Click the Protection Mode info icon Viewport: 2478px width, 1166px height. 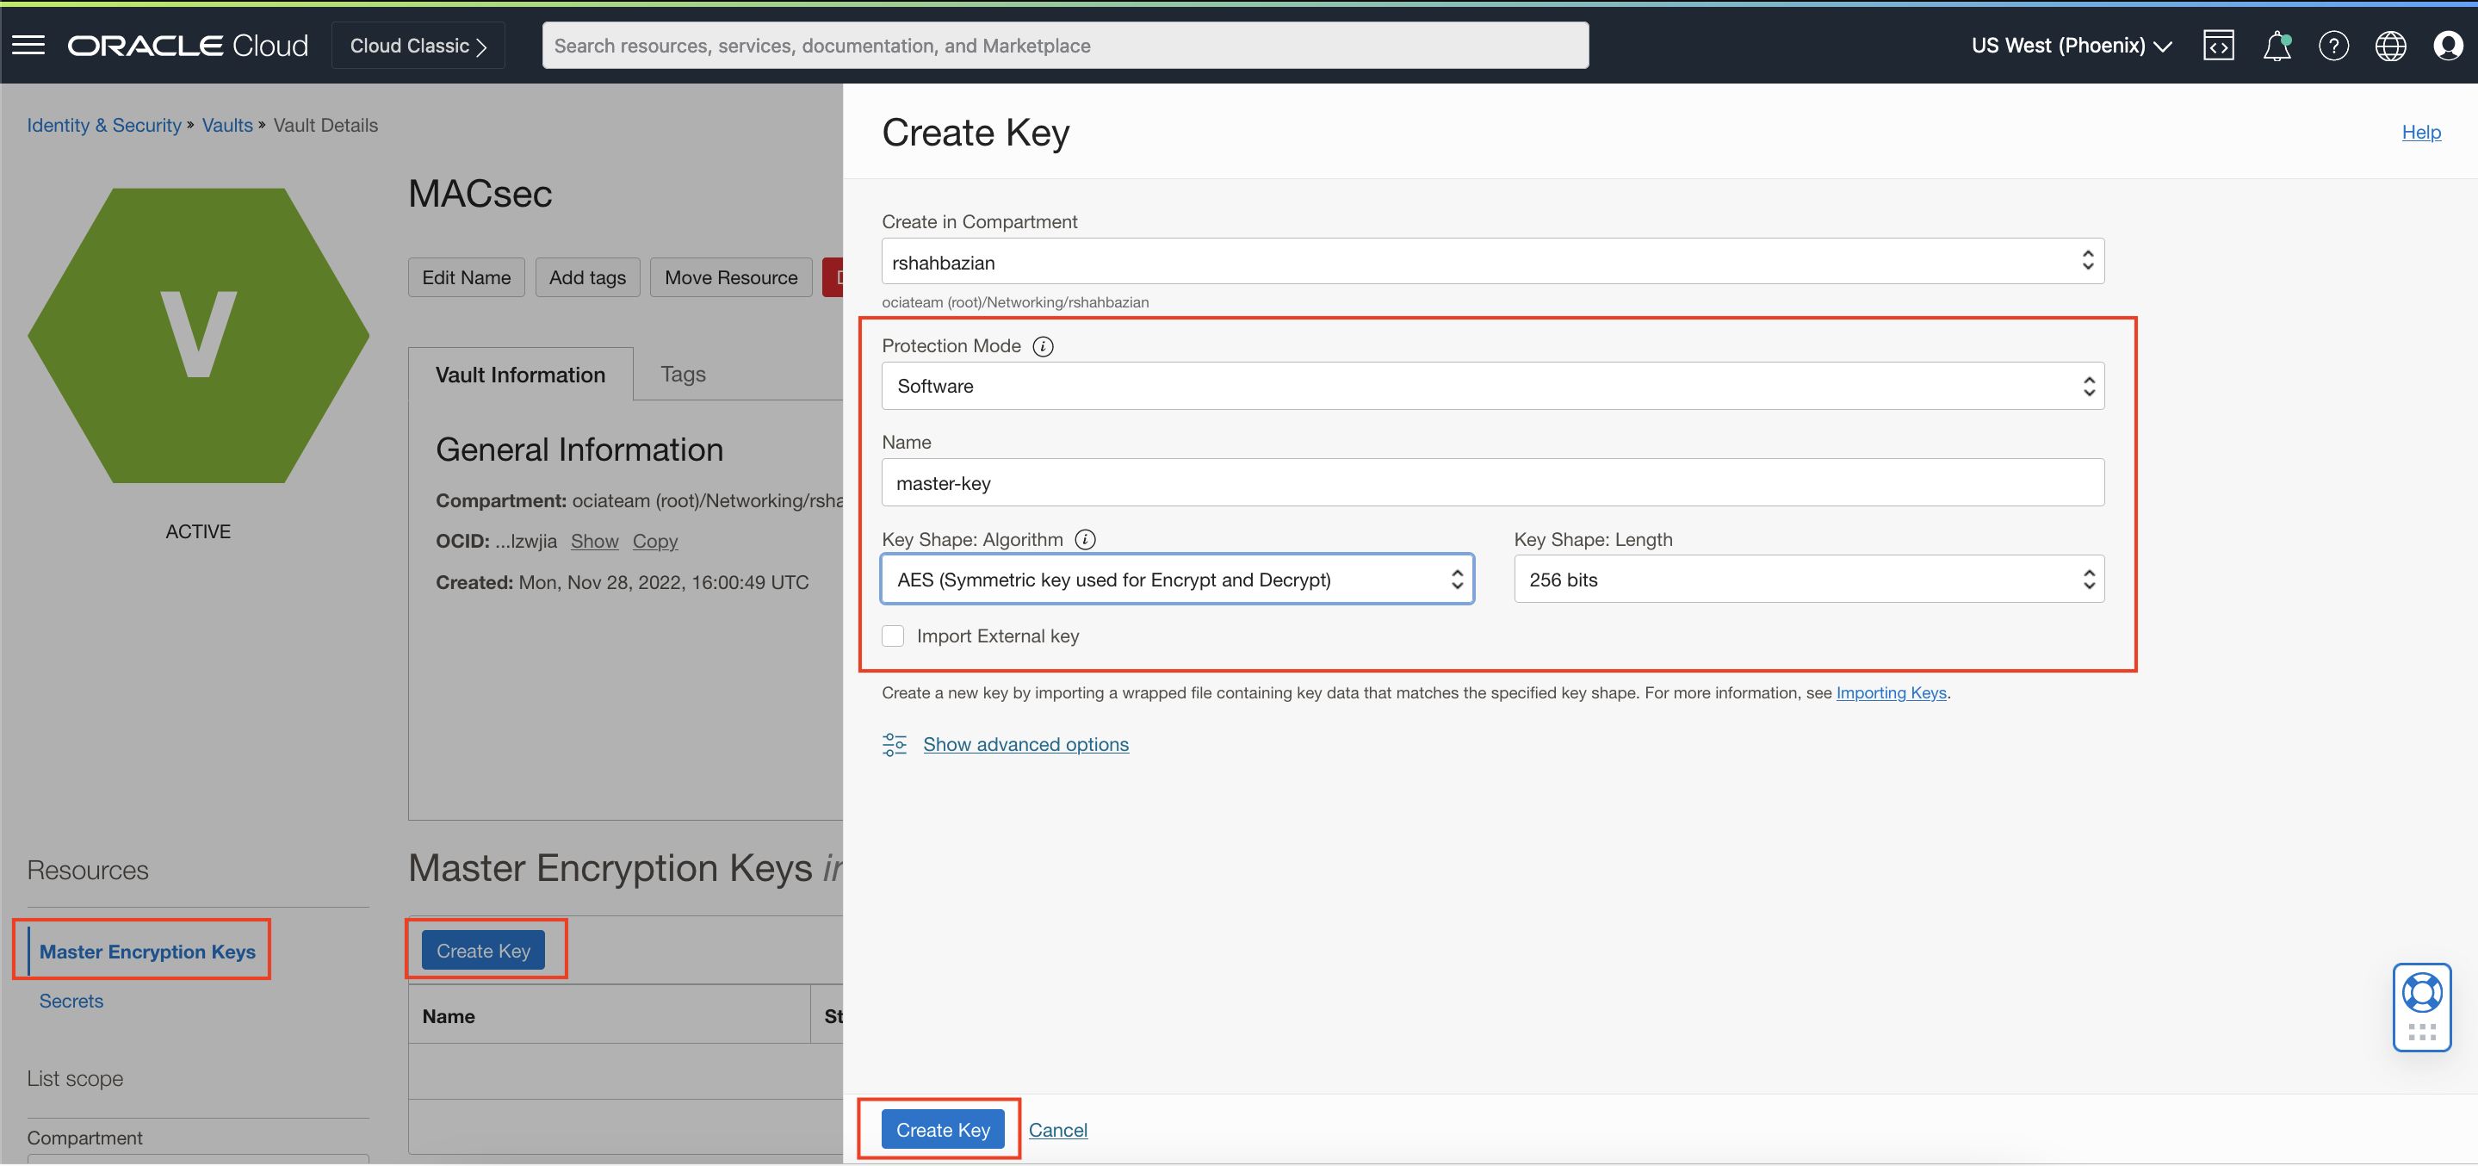1043,346
